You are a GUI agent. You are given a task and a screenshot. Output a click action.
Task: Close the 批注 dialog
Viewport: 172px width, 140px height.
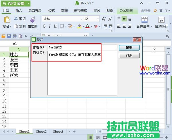tap(137, 40)
